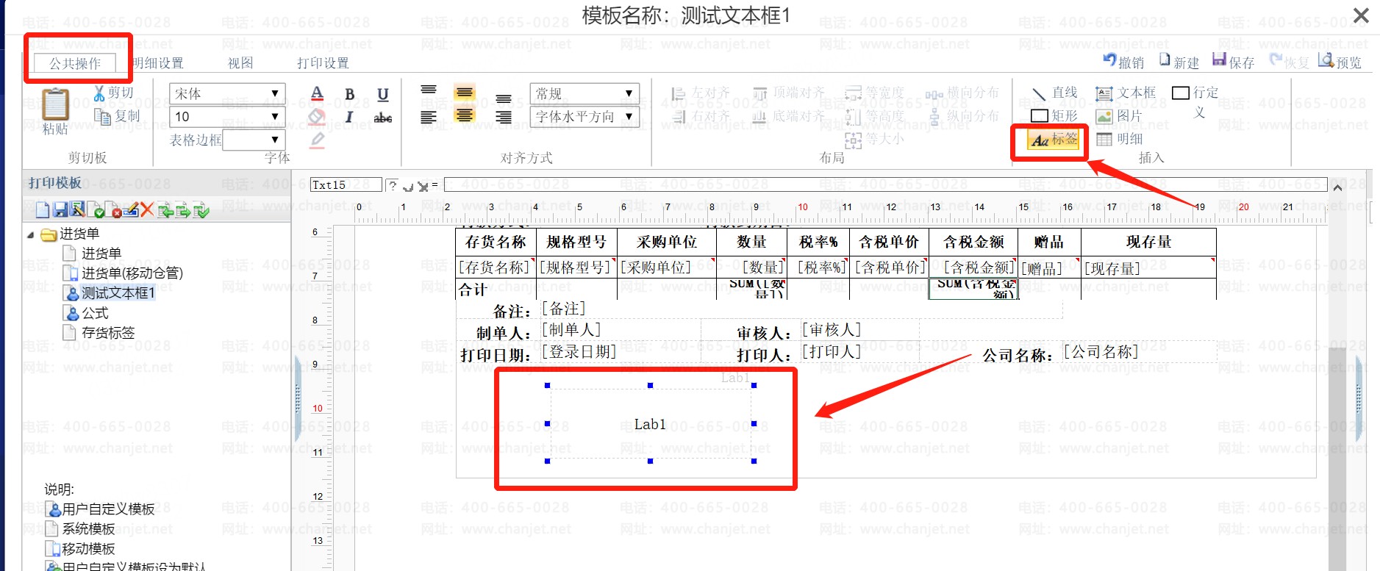Click the 新建 new button
1380x571 pixels.
1179,62
